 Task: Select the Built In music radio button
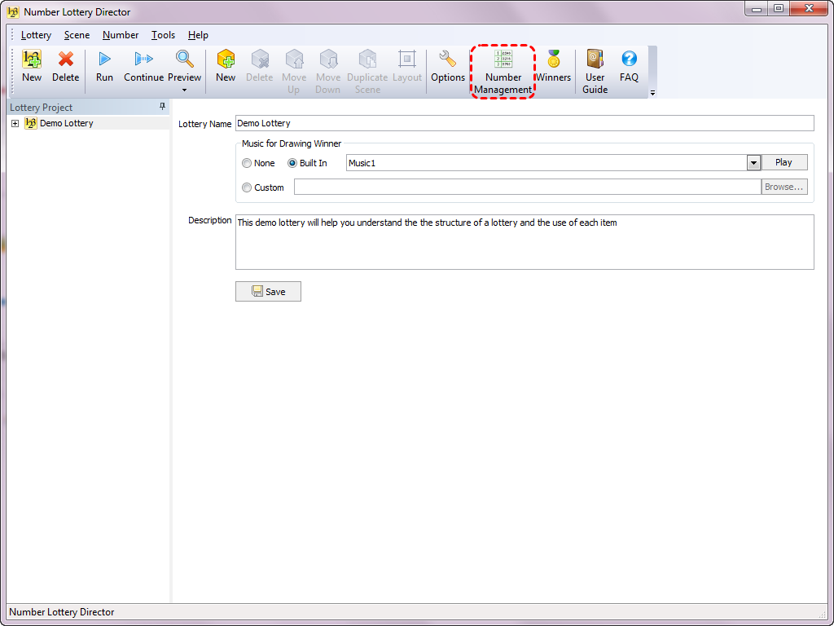click(292, 163)
